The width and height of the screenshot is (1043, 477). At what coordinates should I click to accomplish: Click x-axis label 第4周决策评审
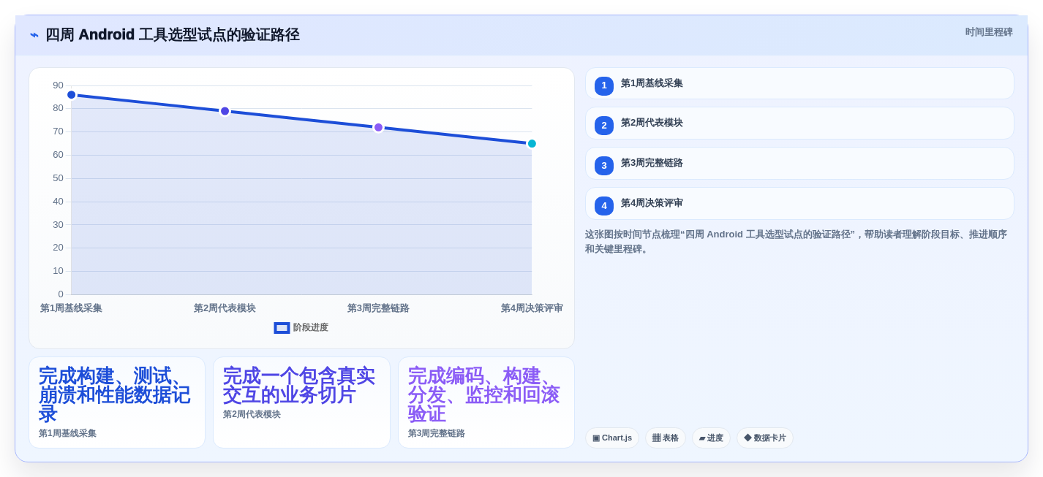[x=532, y=308]
